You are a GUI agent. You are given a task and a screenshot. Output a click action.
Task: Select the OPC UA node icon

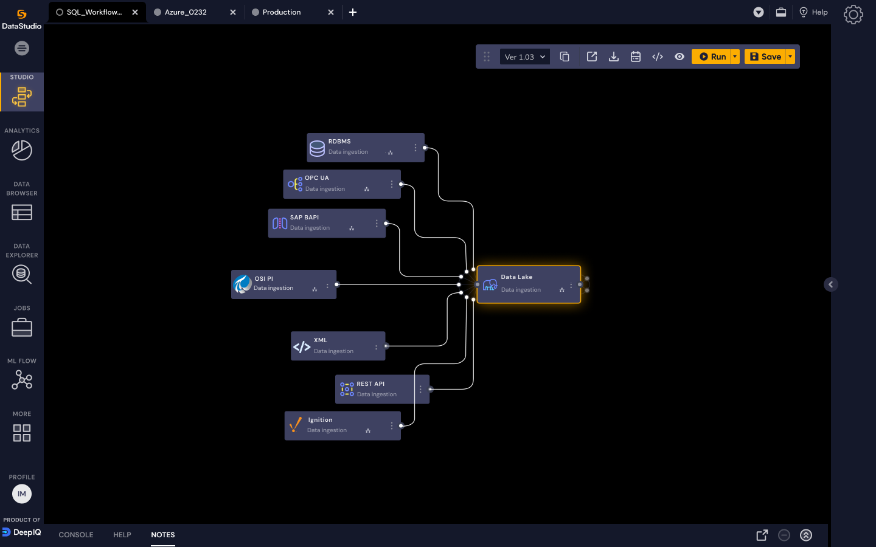[x=295, y=184]
